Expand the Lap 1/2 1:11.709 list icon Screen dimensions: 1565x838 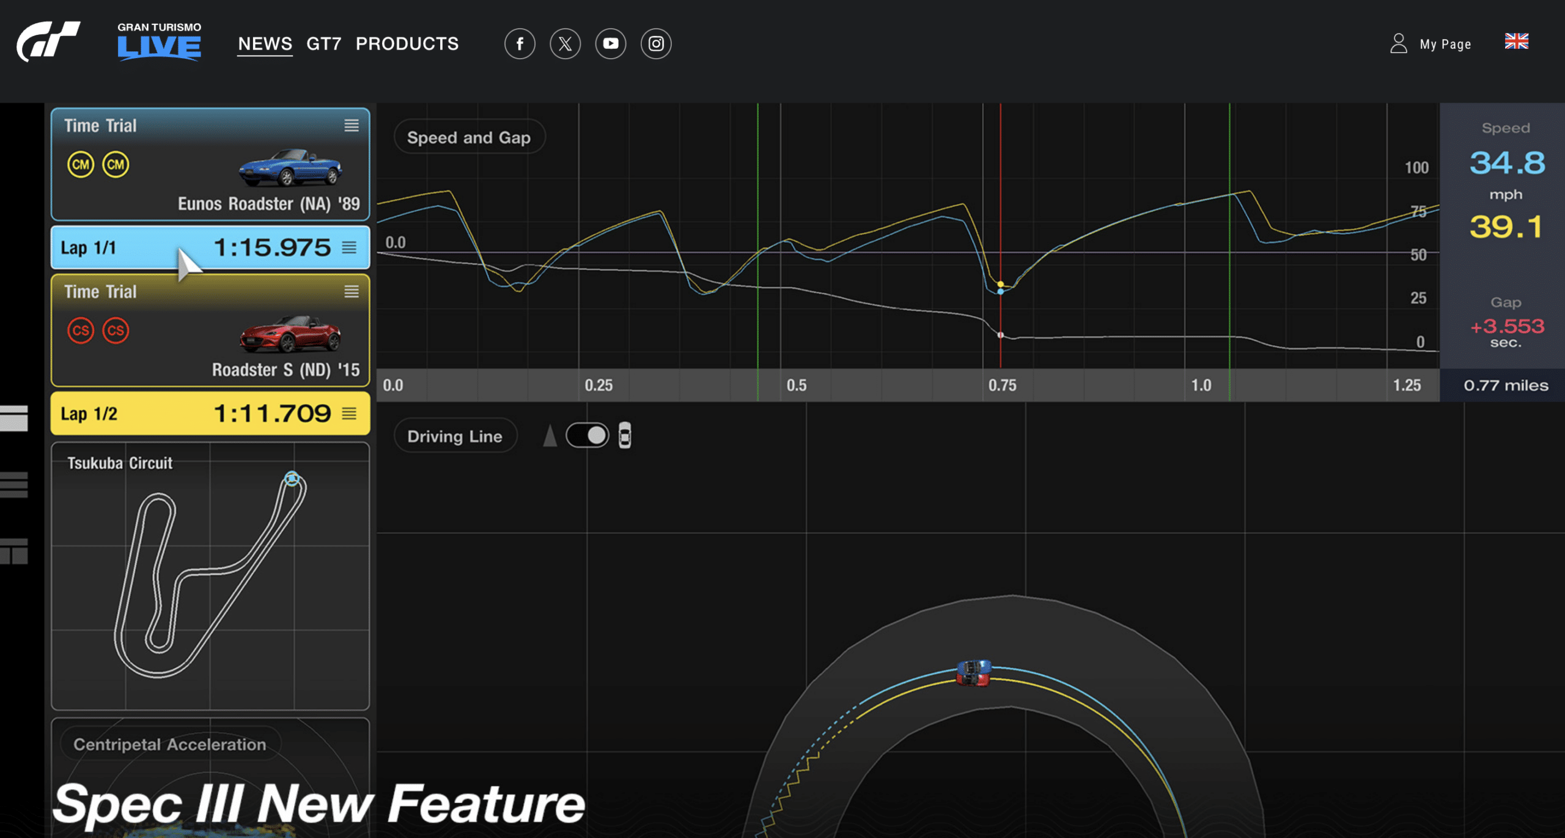[x=349, y=414]
